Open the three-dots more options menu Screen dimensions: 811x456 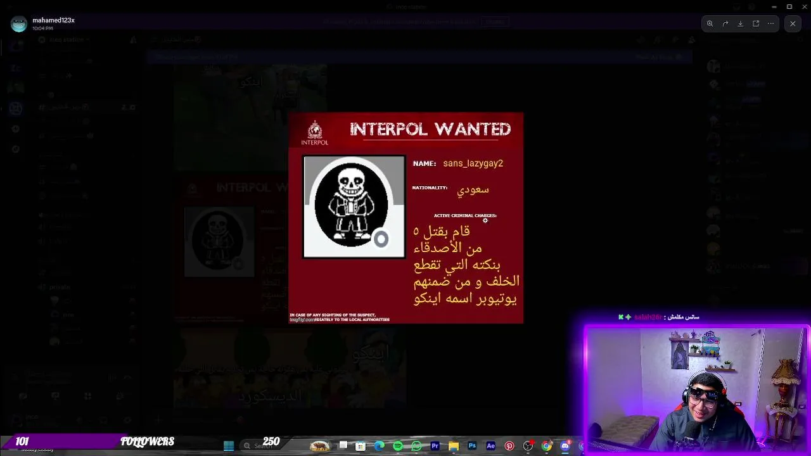click(771, 23)
